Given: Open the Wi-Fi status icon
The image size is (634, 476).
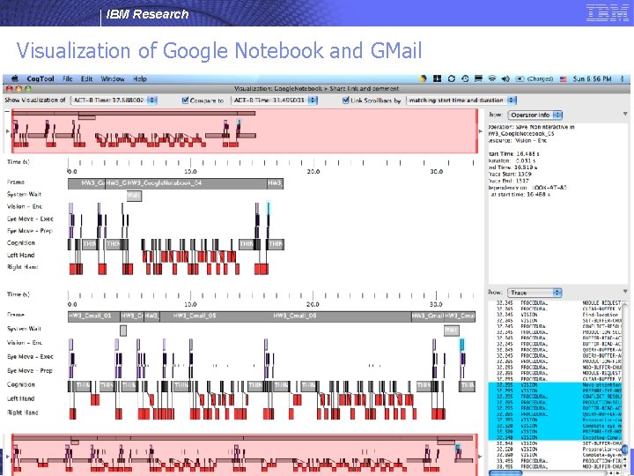Looking at the screenshot, I should (492, 79).
